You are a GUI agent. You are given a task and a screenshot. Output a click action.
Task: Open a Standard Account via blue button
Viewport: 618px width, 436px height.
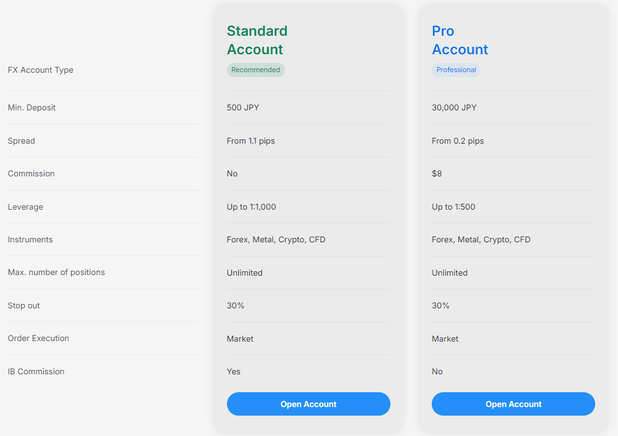point(308,404)
